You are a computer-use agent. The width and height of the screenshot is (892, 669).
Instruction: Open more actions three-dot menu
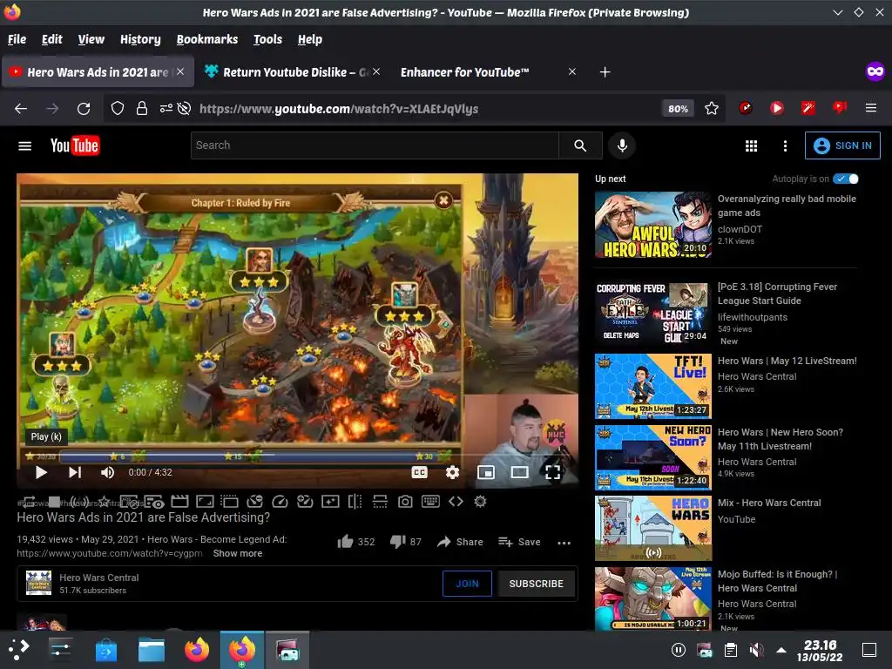pyautogui.click(x=564, y=543)
